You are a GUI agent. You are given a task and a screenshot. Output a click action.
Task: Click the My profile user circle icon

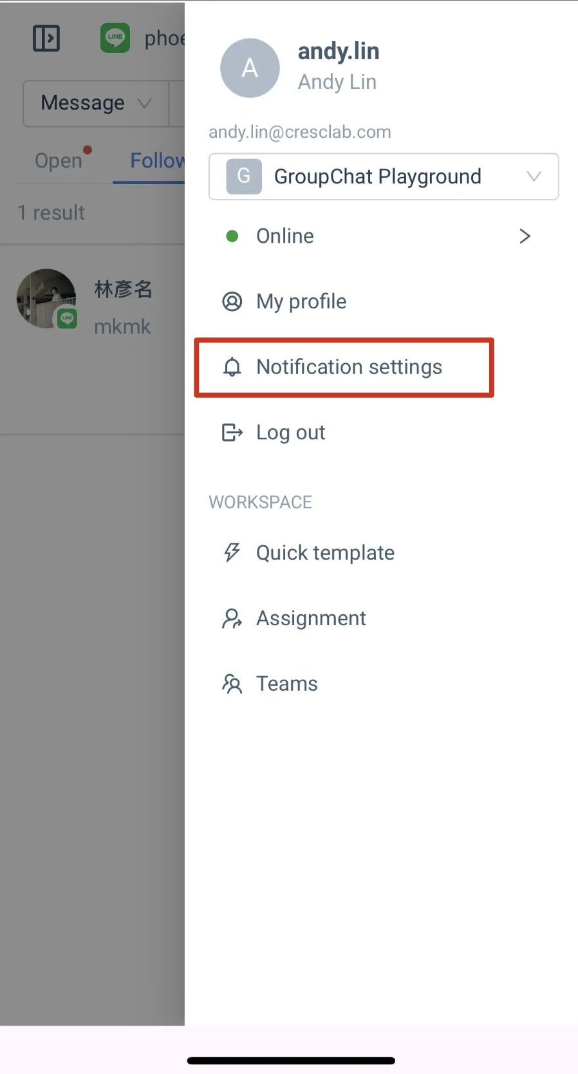[x=232, y=301]
